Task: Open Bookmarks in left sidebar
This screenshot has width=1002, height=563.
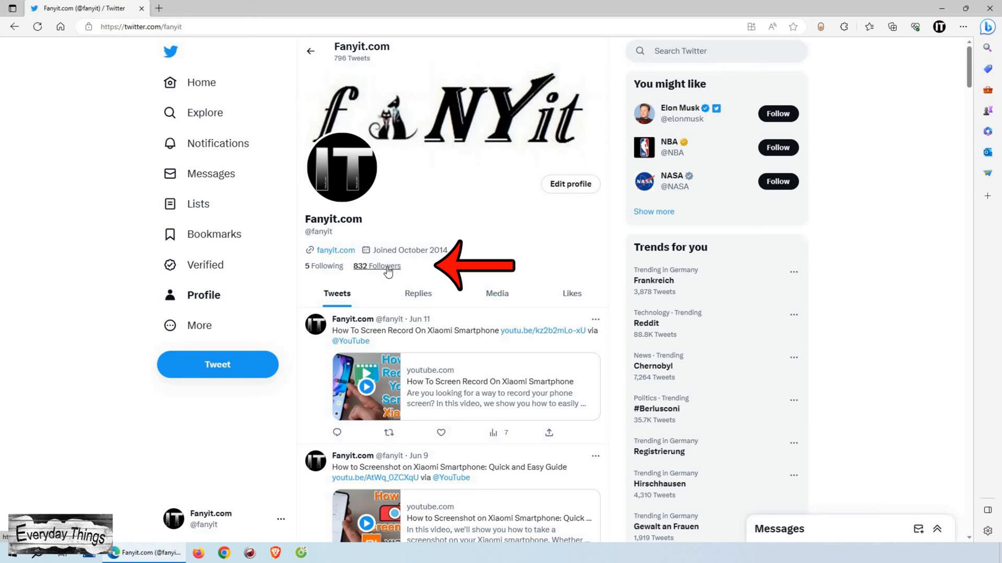Action: tap(214, 234)
